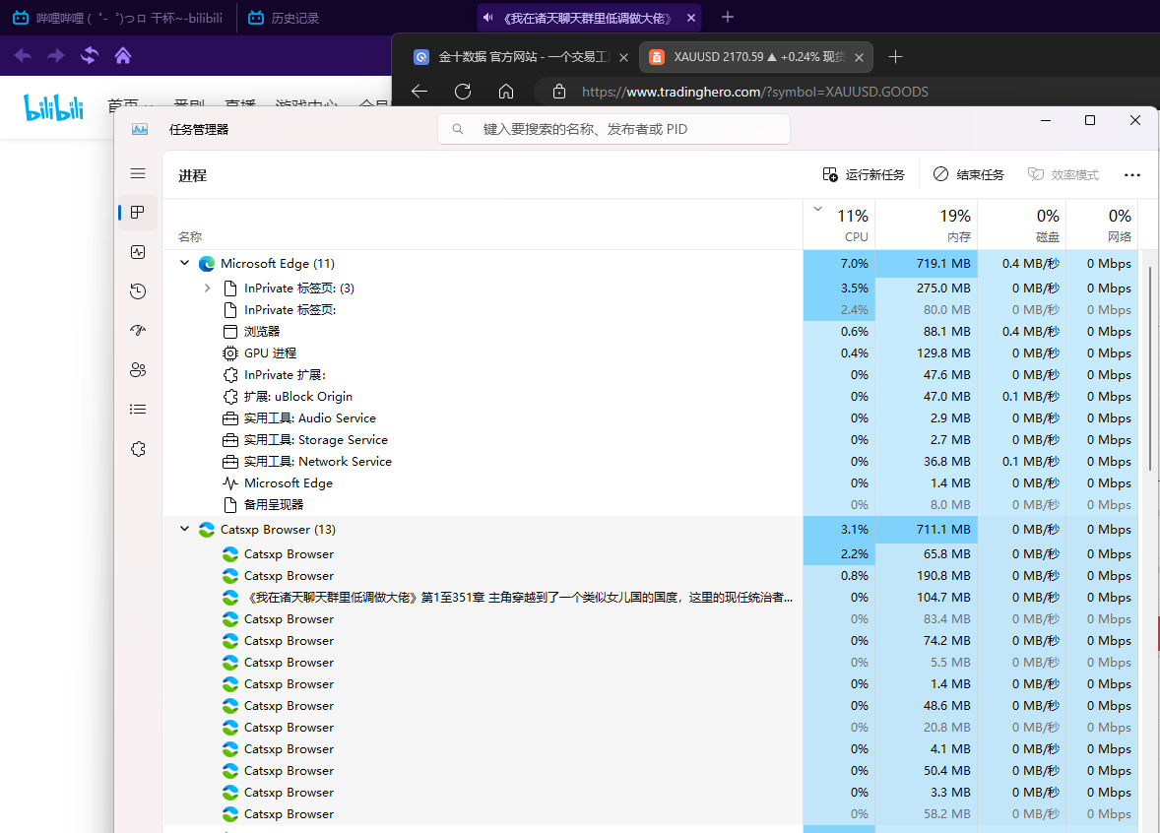
Task: Click the Catsxp Browser (13) group icon
Action: click(x=207, y=530)
